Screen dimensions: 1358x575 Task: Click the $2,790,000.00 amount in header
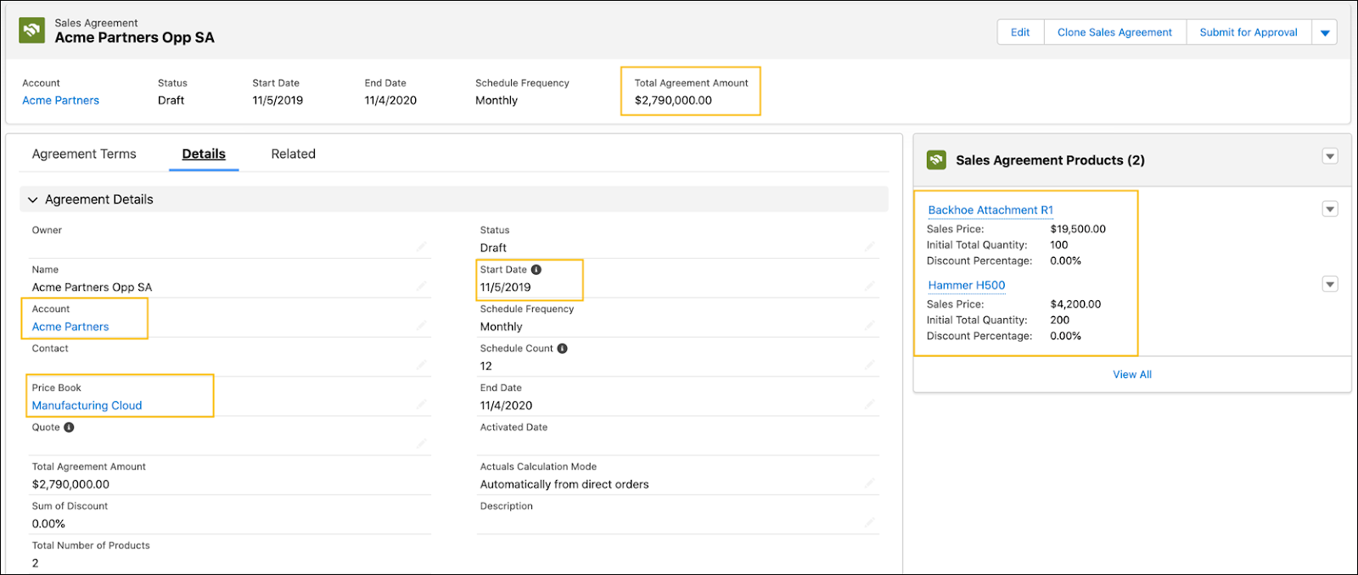[x=673, y=100]
